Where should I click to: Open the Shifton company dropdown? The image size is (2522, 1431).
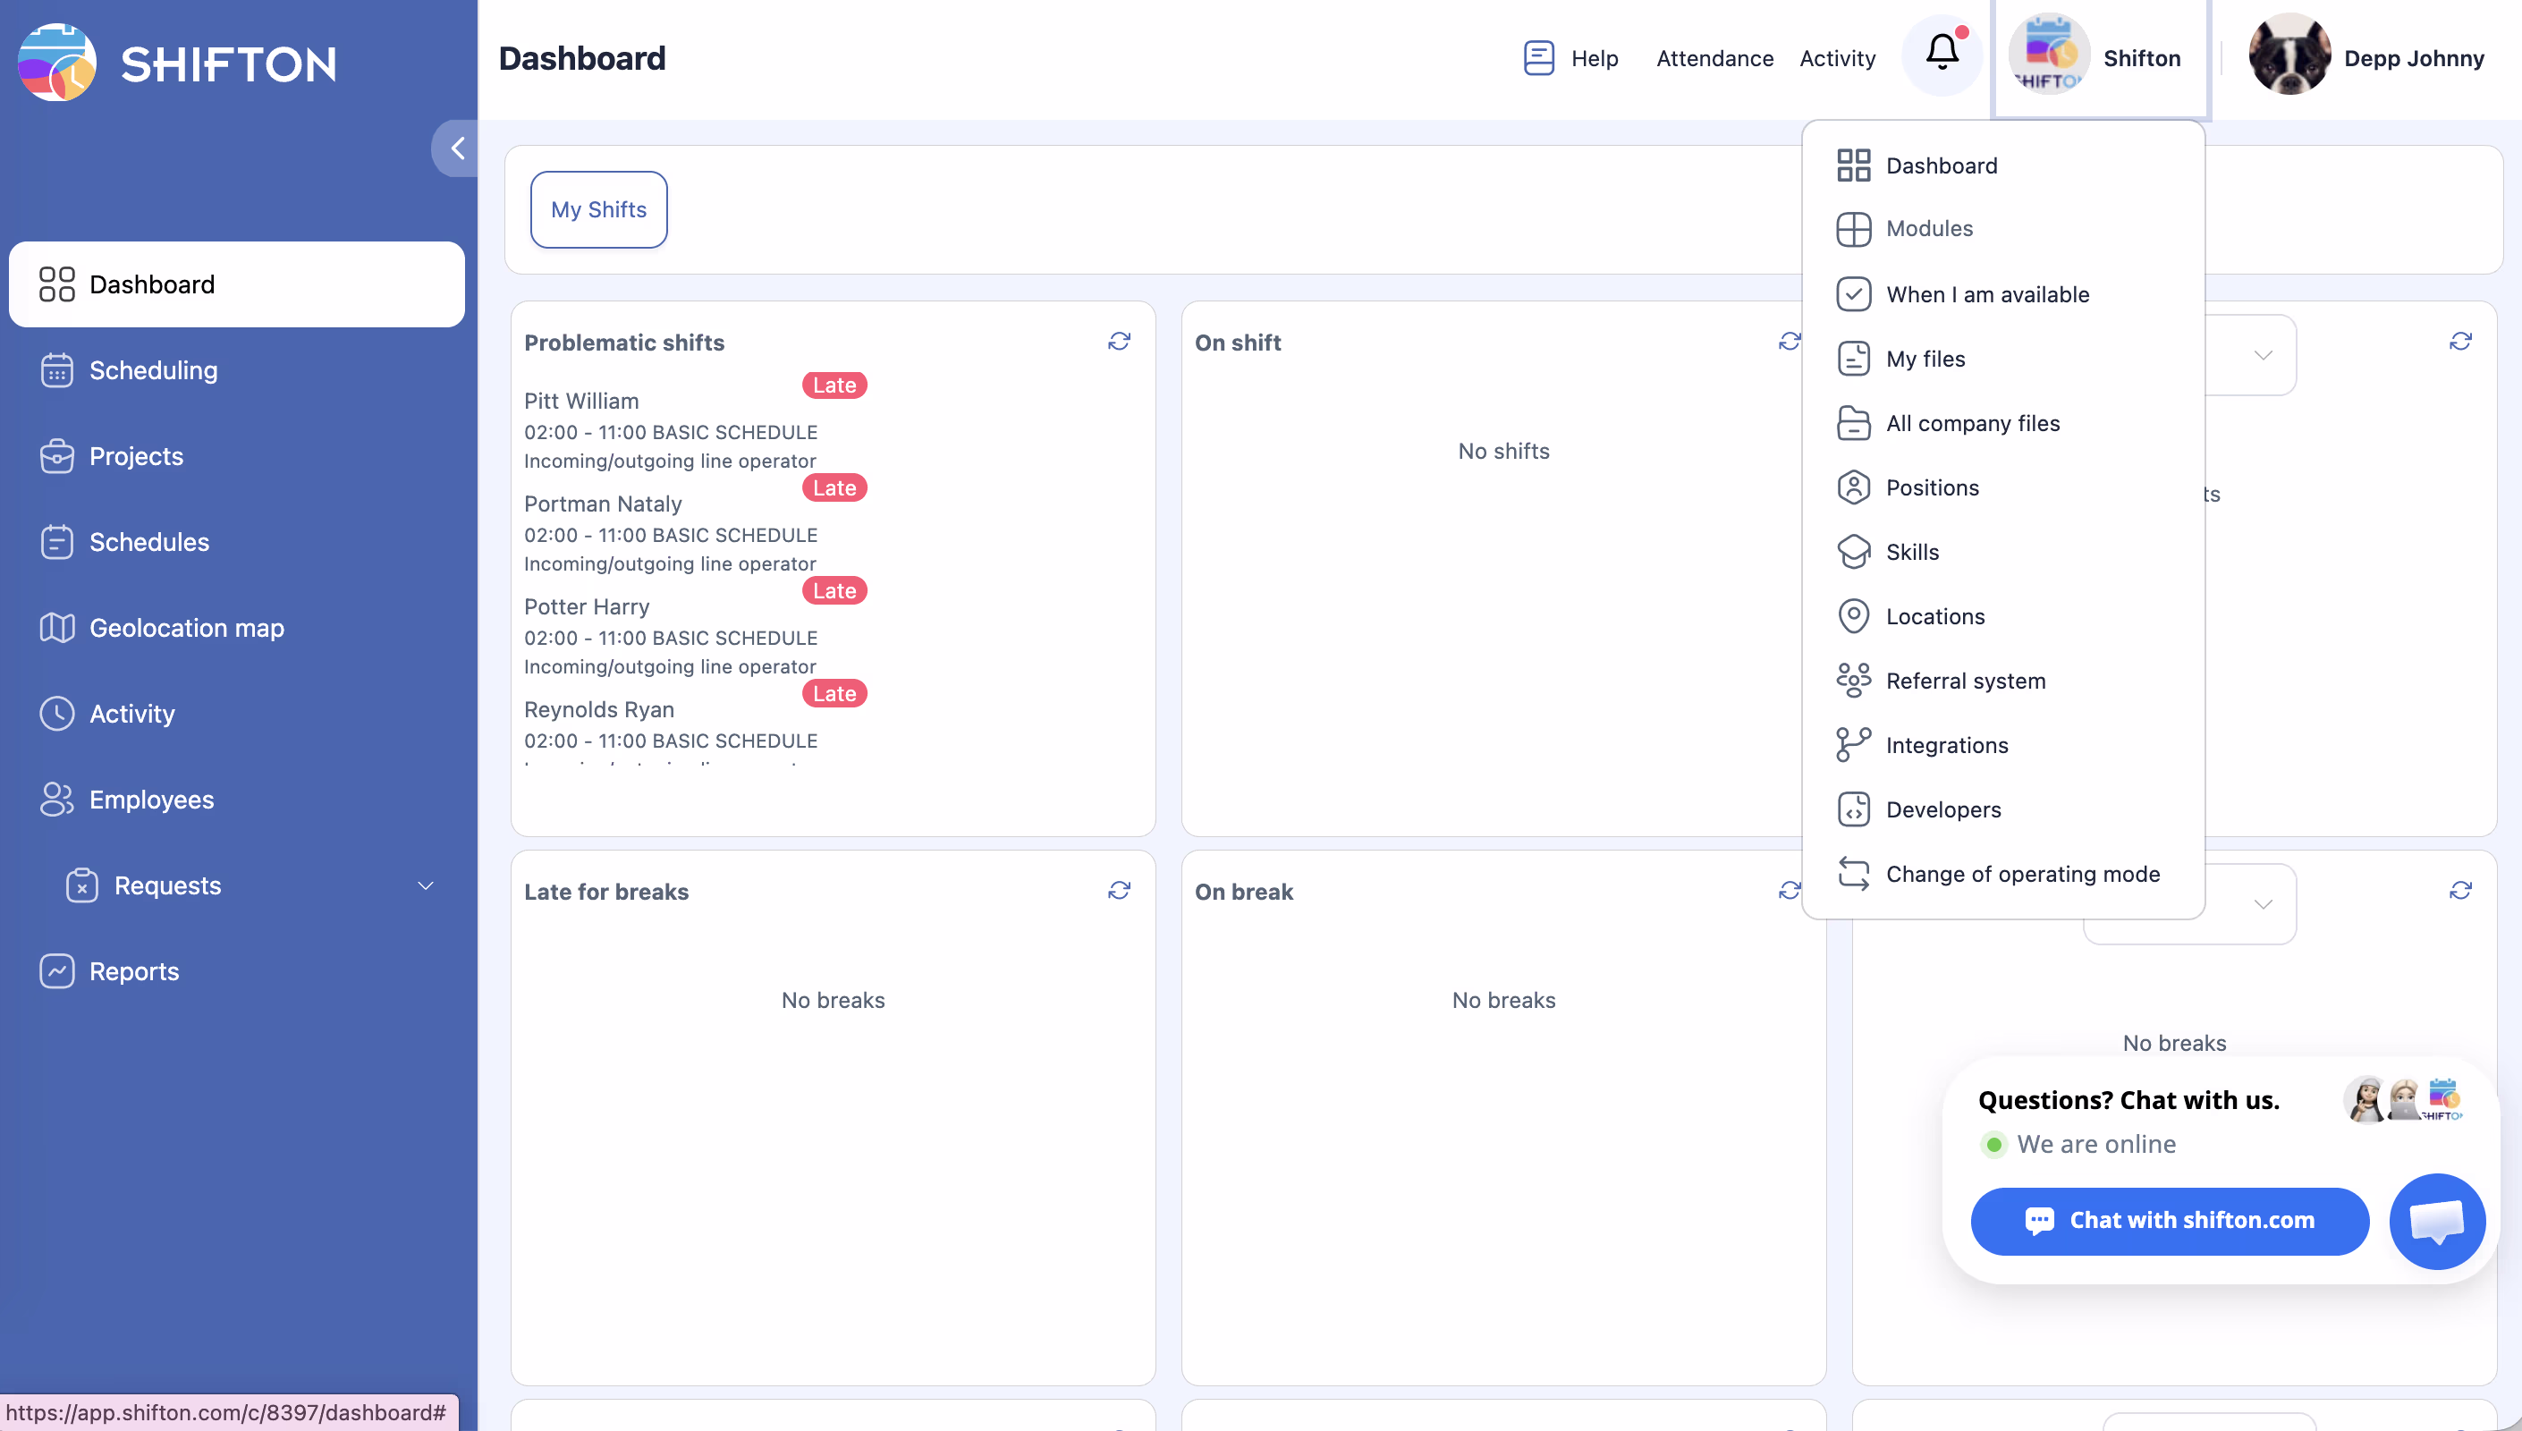coord(2100,58)
